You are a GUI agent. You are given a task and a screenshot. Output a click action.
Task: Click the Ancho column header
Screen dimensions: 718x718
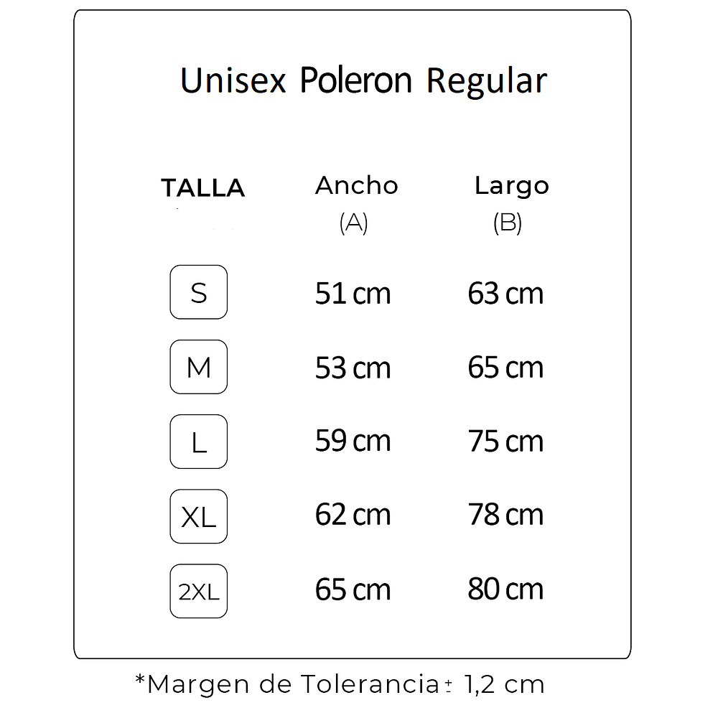point(356,185)
